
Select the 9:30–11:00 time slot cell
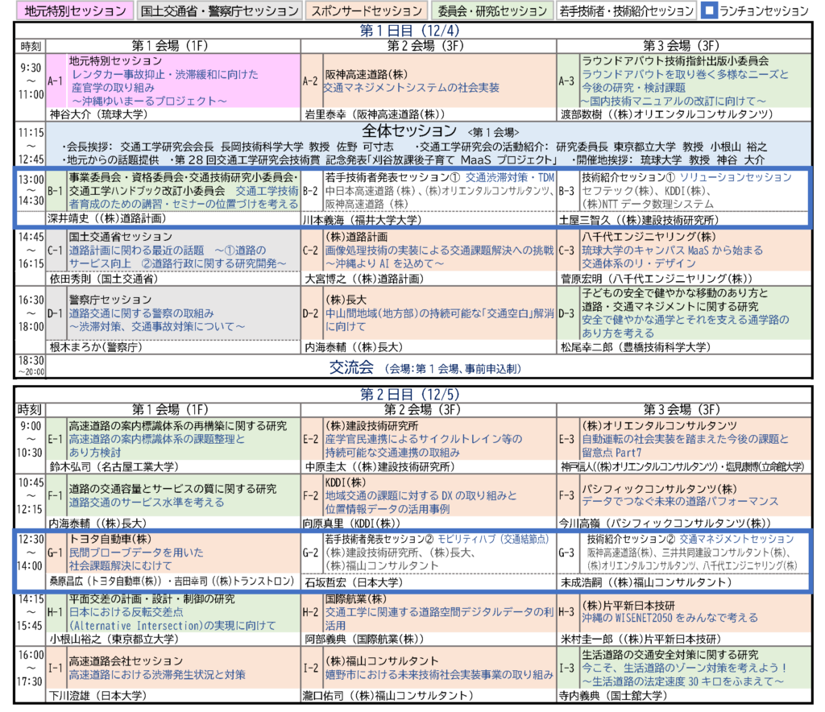[30, 81]
